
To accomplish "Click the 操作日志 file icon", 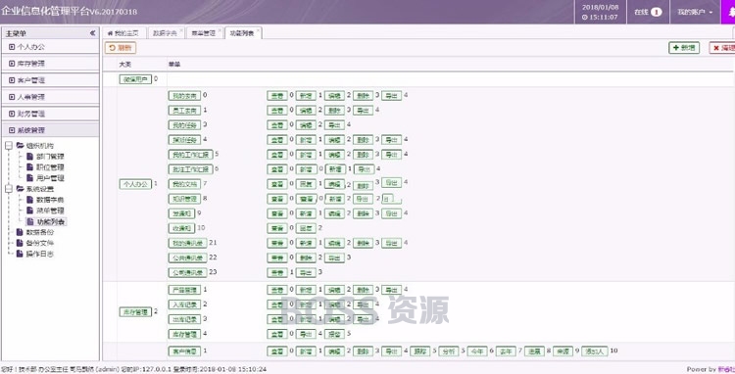I will pos(20,254).
